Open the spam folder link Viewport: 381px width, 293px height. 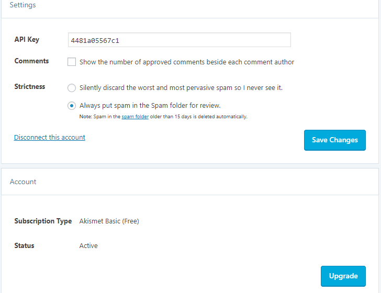(135, 117)
